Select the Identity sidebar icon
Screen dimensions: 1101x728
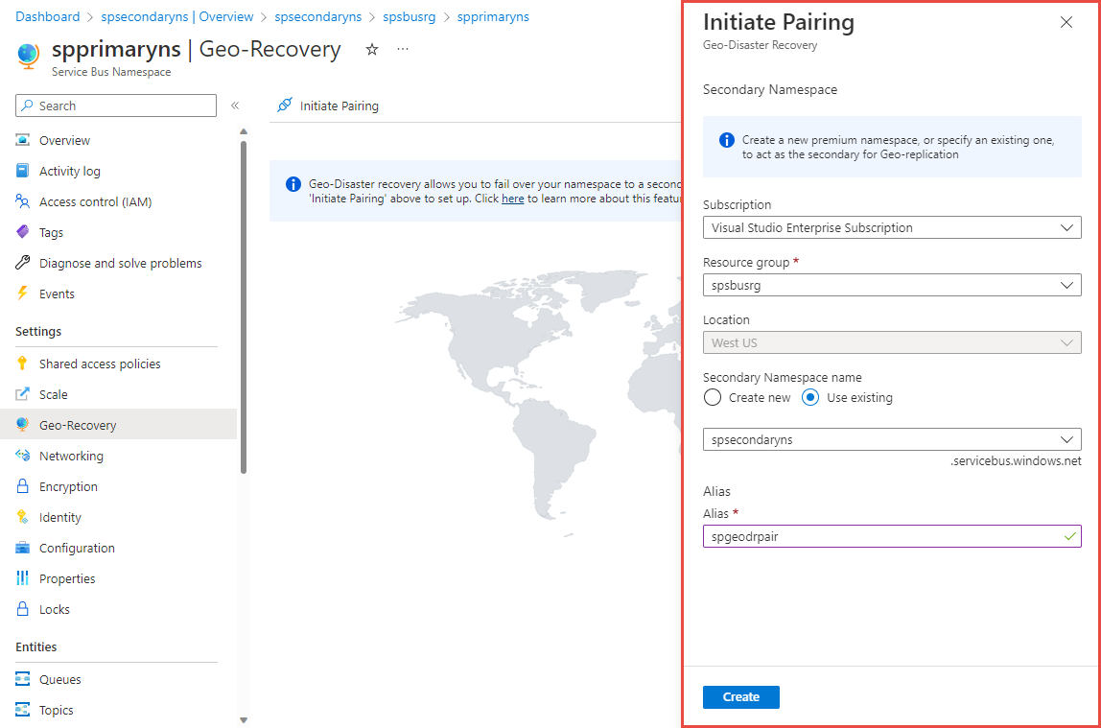(23, 517)
